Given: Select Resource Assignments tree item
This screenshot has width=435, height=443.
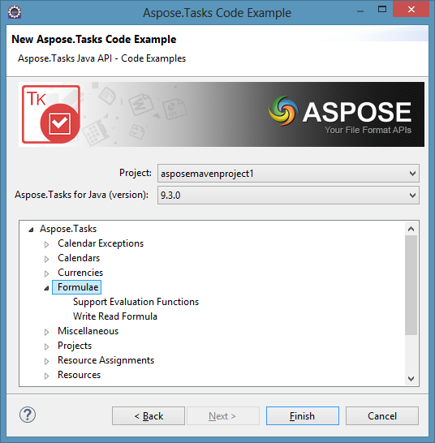Looking at the screenshot, I should 106,360.
